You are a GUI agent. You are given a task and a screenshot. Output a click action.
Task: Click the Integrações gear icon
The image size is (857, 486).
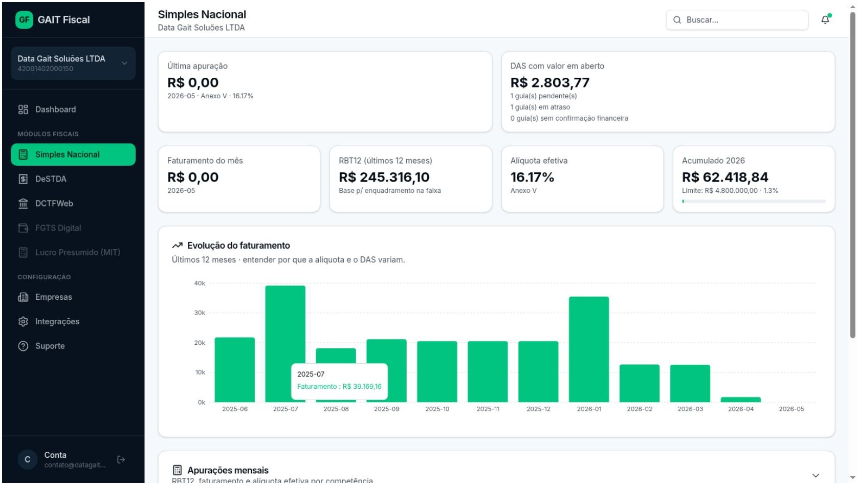click(23, 322)
